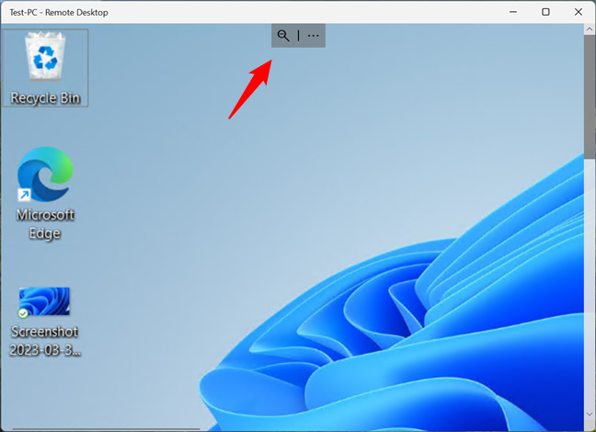This screenshot has height=432, width=596.
Task: Click the zoom magnifier in connection bar
Action: coord(283,36)
